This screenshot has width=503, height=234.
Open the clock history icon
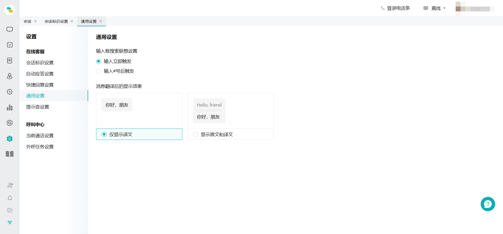coord(10,92)
